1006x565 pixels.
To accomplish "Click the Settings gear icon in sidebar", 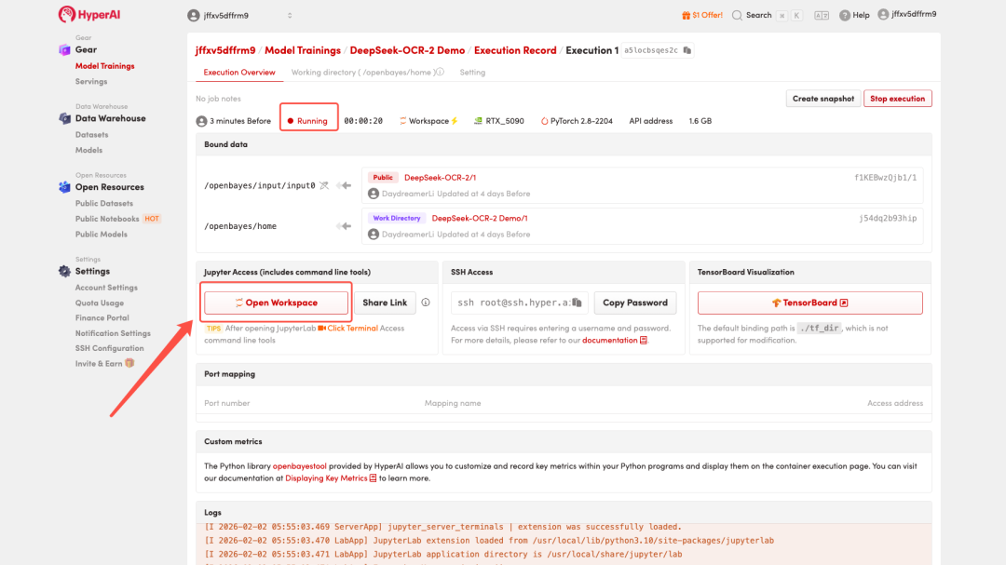I will click(x=64, y=271).
